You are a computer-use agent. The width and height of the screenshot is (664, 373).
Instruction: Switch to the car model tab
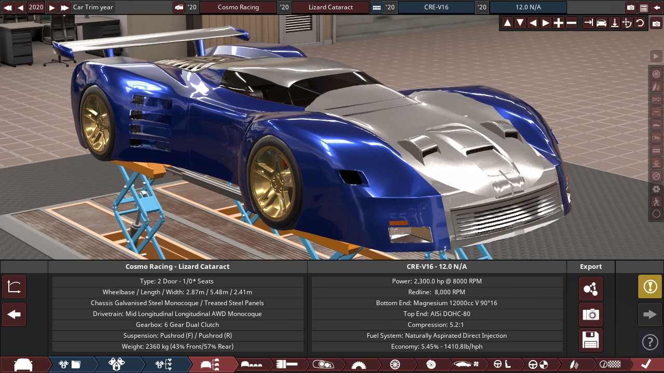pyautogui.click(x=23, y=365)
